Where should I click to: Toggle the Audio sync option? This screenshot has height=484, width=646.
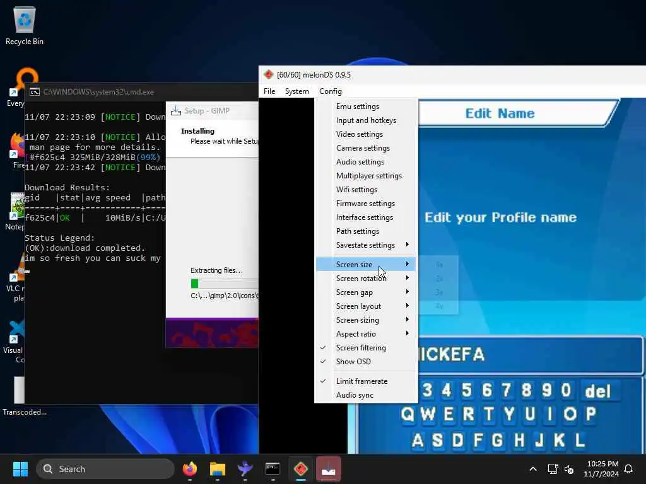coord(366,395)
